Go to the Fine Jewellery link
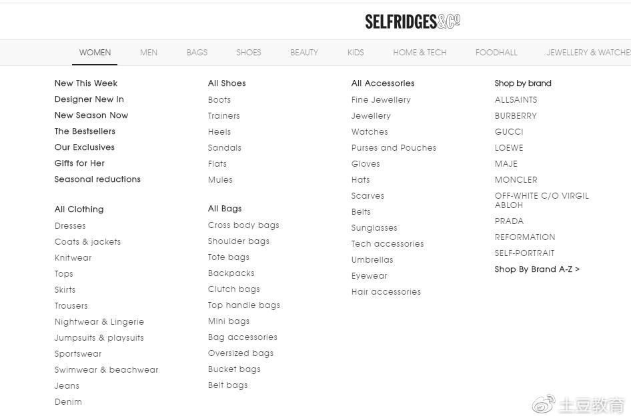 point(381,100)
